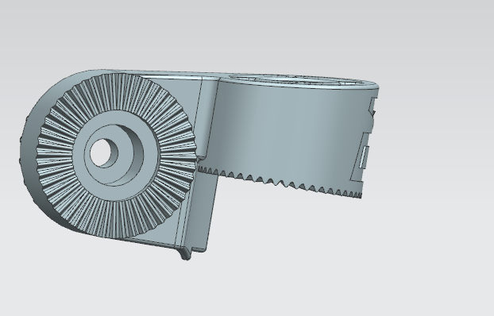494x316 pixels.
Task: Pick the hook lip at bracket bottom
Action: point(185,254)
